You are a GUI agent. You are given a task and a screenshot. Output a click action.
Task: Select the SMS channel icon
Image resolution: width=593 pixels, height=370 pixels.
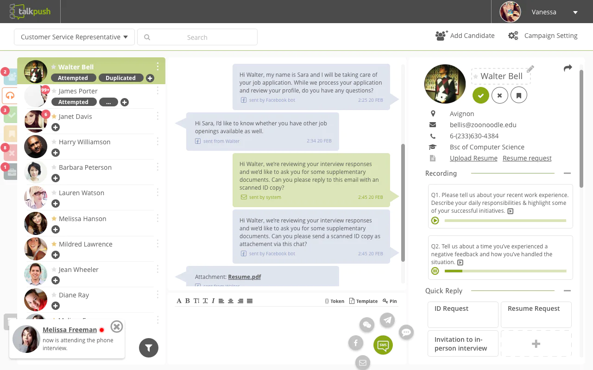[x=383, y=345]
